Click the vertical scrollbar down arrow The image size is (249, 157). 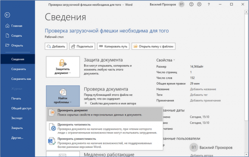[246, 154]
